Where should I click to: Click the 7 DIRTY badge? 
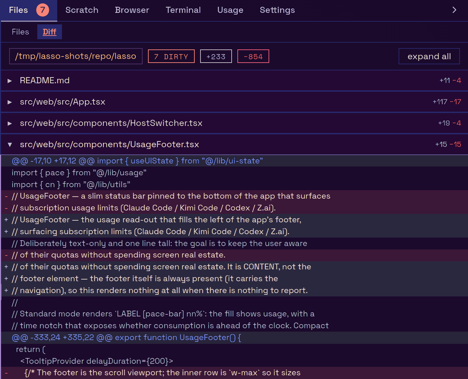click(171, 56)
